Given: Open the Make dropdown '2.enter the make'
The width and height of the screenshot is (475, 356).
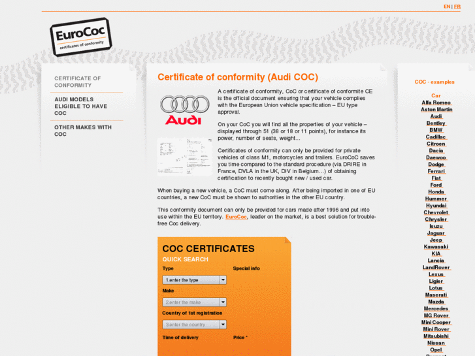Looking at the screenshot, I should tap(195, 302).
